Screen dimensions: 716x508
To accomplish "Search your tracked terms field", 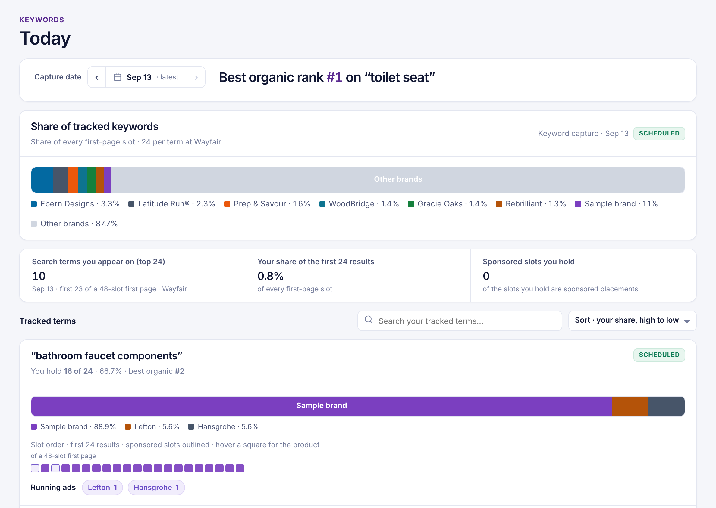I will pyautogui.click(x=460, y=321).
